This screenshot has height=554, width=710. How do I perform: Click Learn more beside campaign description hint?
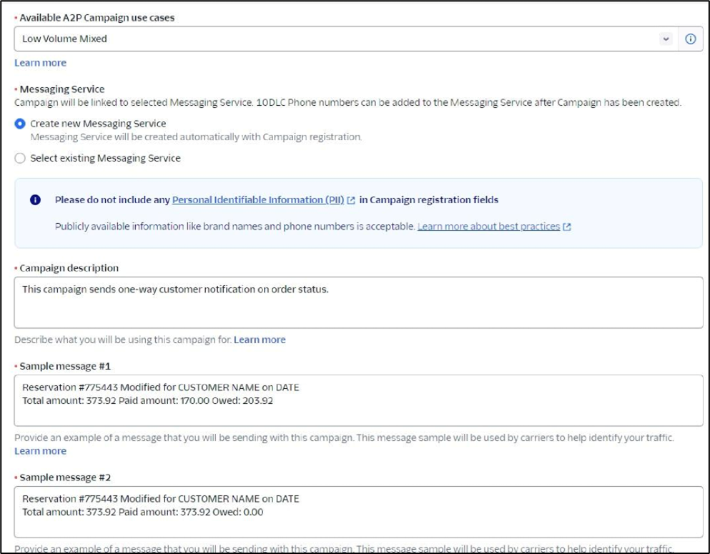point(260,340)
